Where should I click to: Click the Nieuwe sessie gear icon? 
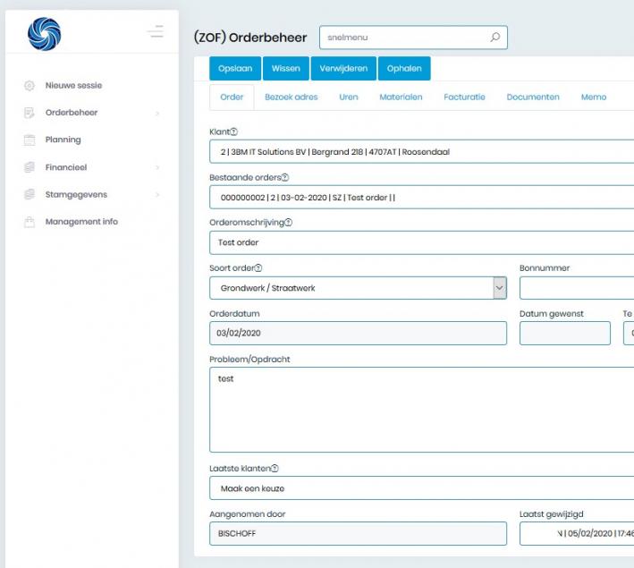(29, 86)
